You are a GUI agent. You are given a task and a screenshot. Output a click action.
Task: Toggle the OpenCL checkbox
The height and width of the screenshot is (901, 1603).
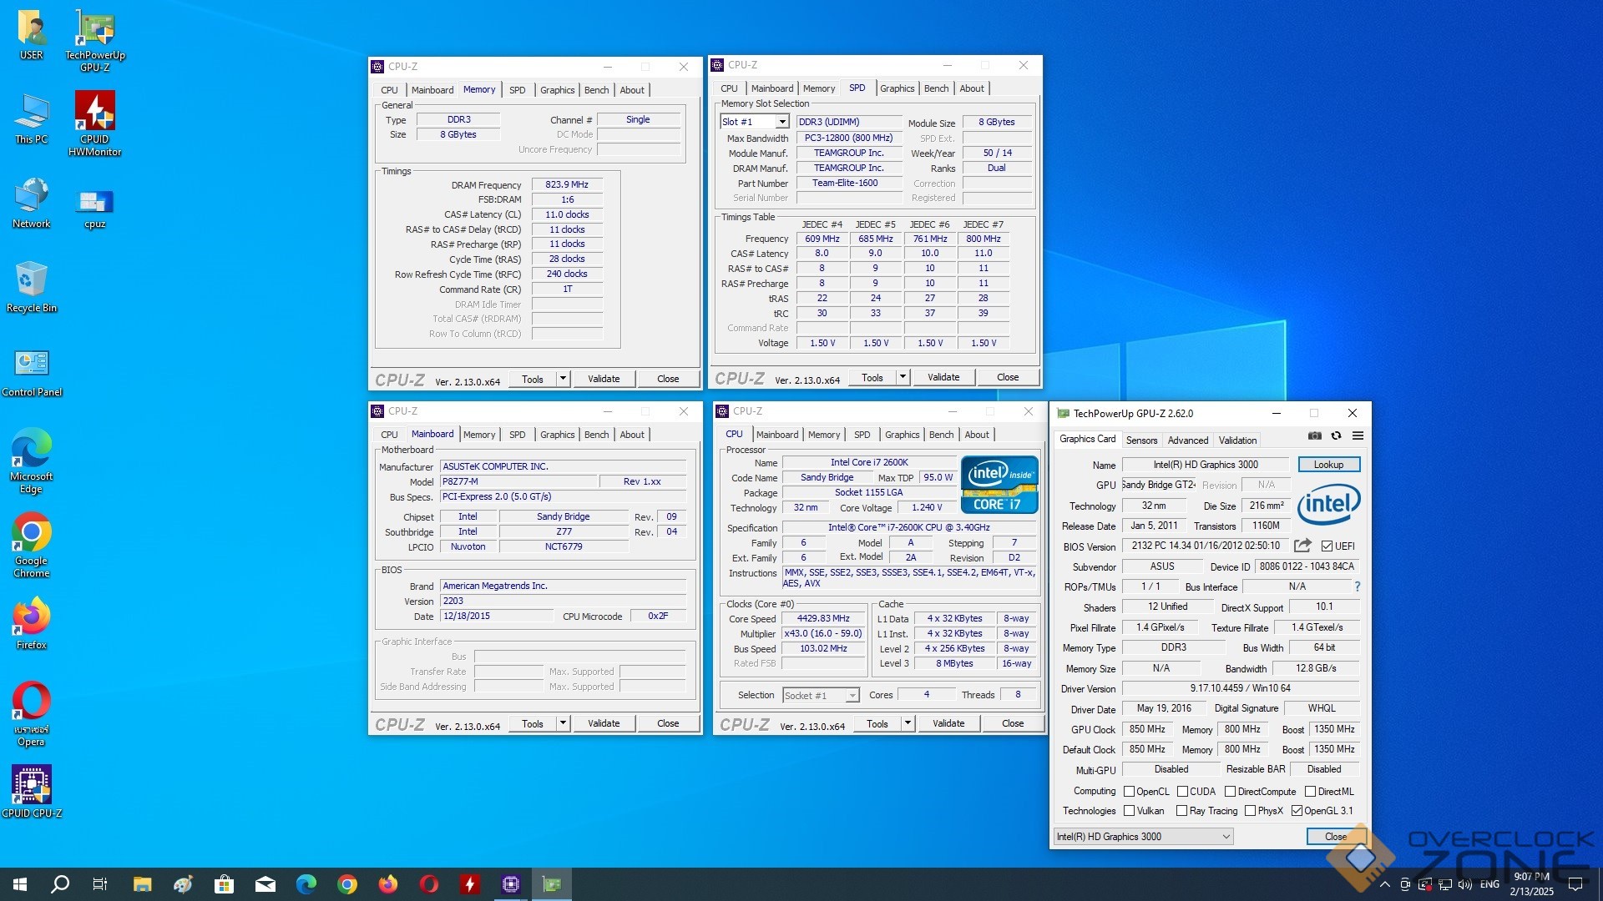pyautogui.click(x=1129, y=792)
